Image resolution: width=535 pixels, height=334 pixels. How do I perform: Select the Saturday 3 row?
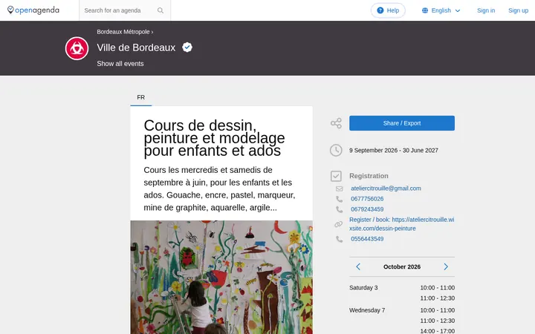(x=401, y=293)
